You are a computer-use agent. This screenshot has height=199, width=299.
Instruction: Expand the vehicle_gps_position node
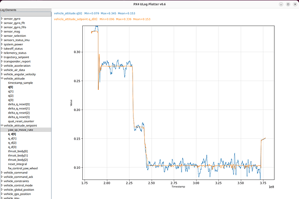point(2,193)
